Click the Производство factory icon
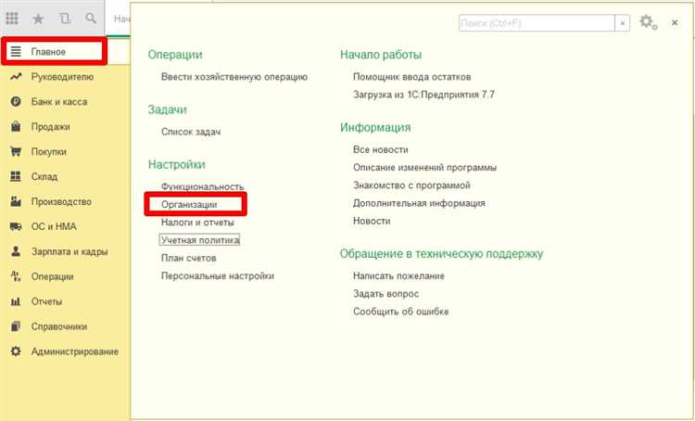The image size is (695, 421). 16,201
